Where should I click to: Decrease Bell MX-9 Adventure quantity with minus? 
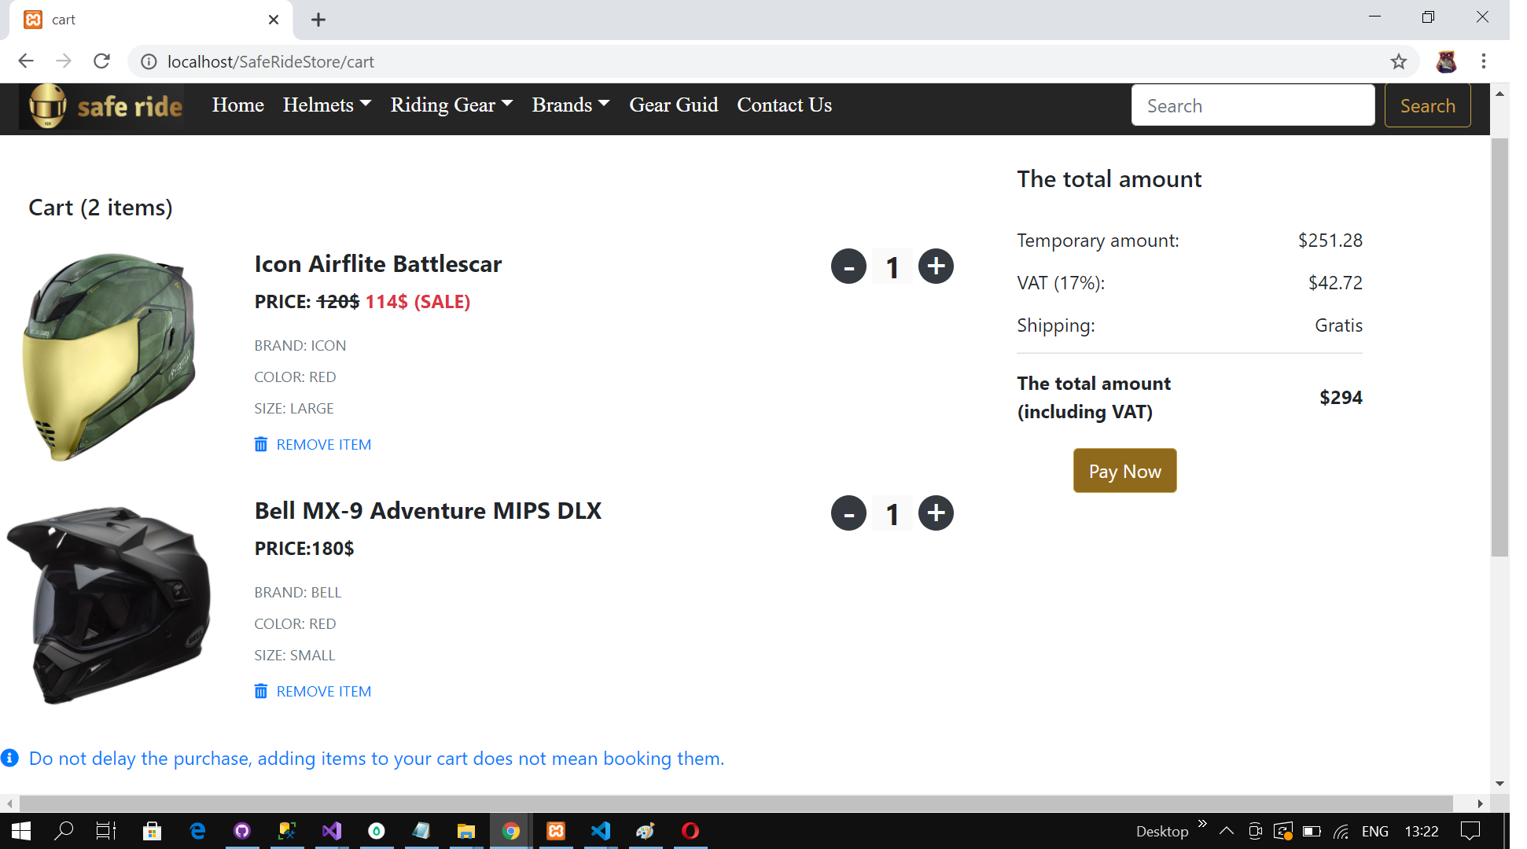(x=848, y=513)
